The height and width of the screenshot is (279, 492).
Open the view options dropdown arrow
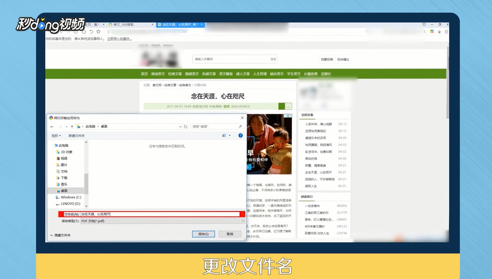230,136
